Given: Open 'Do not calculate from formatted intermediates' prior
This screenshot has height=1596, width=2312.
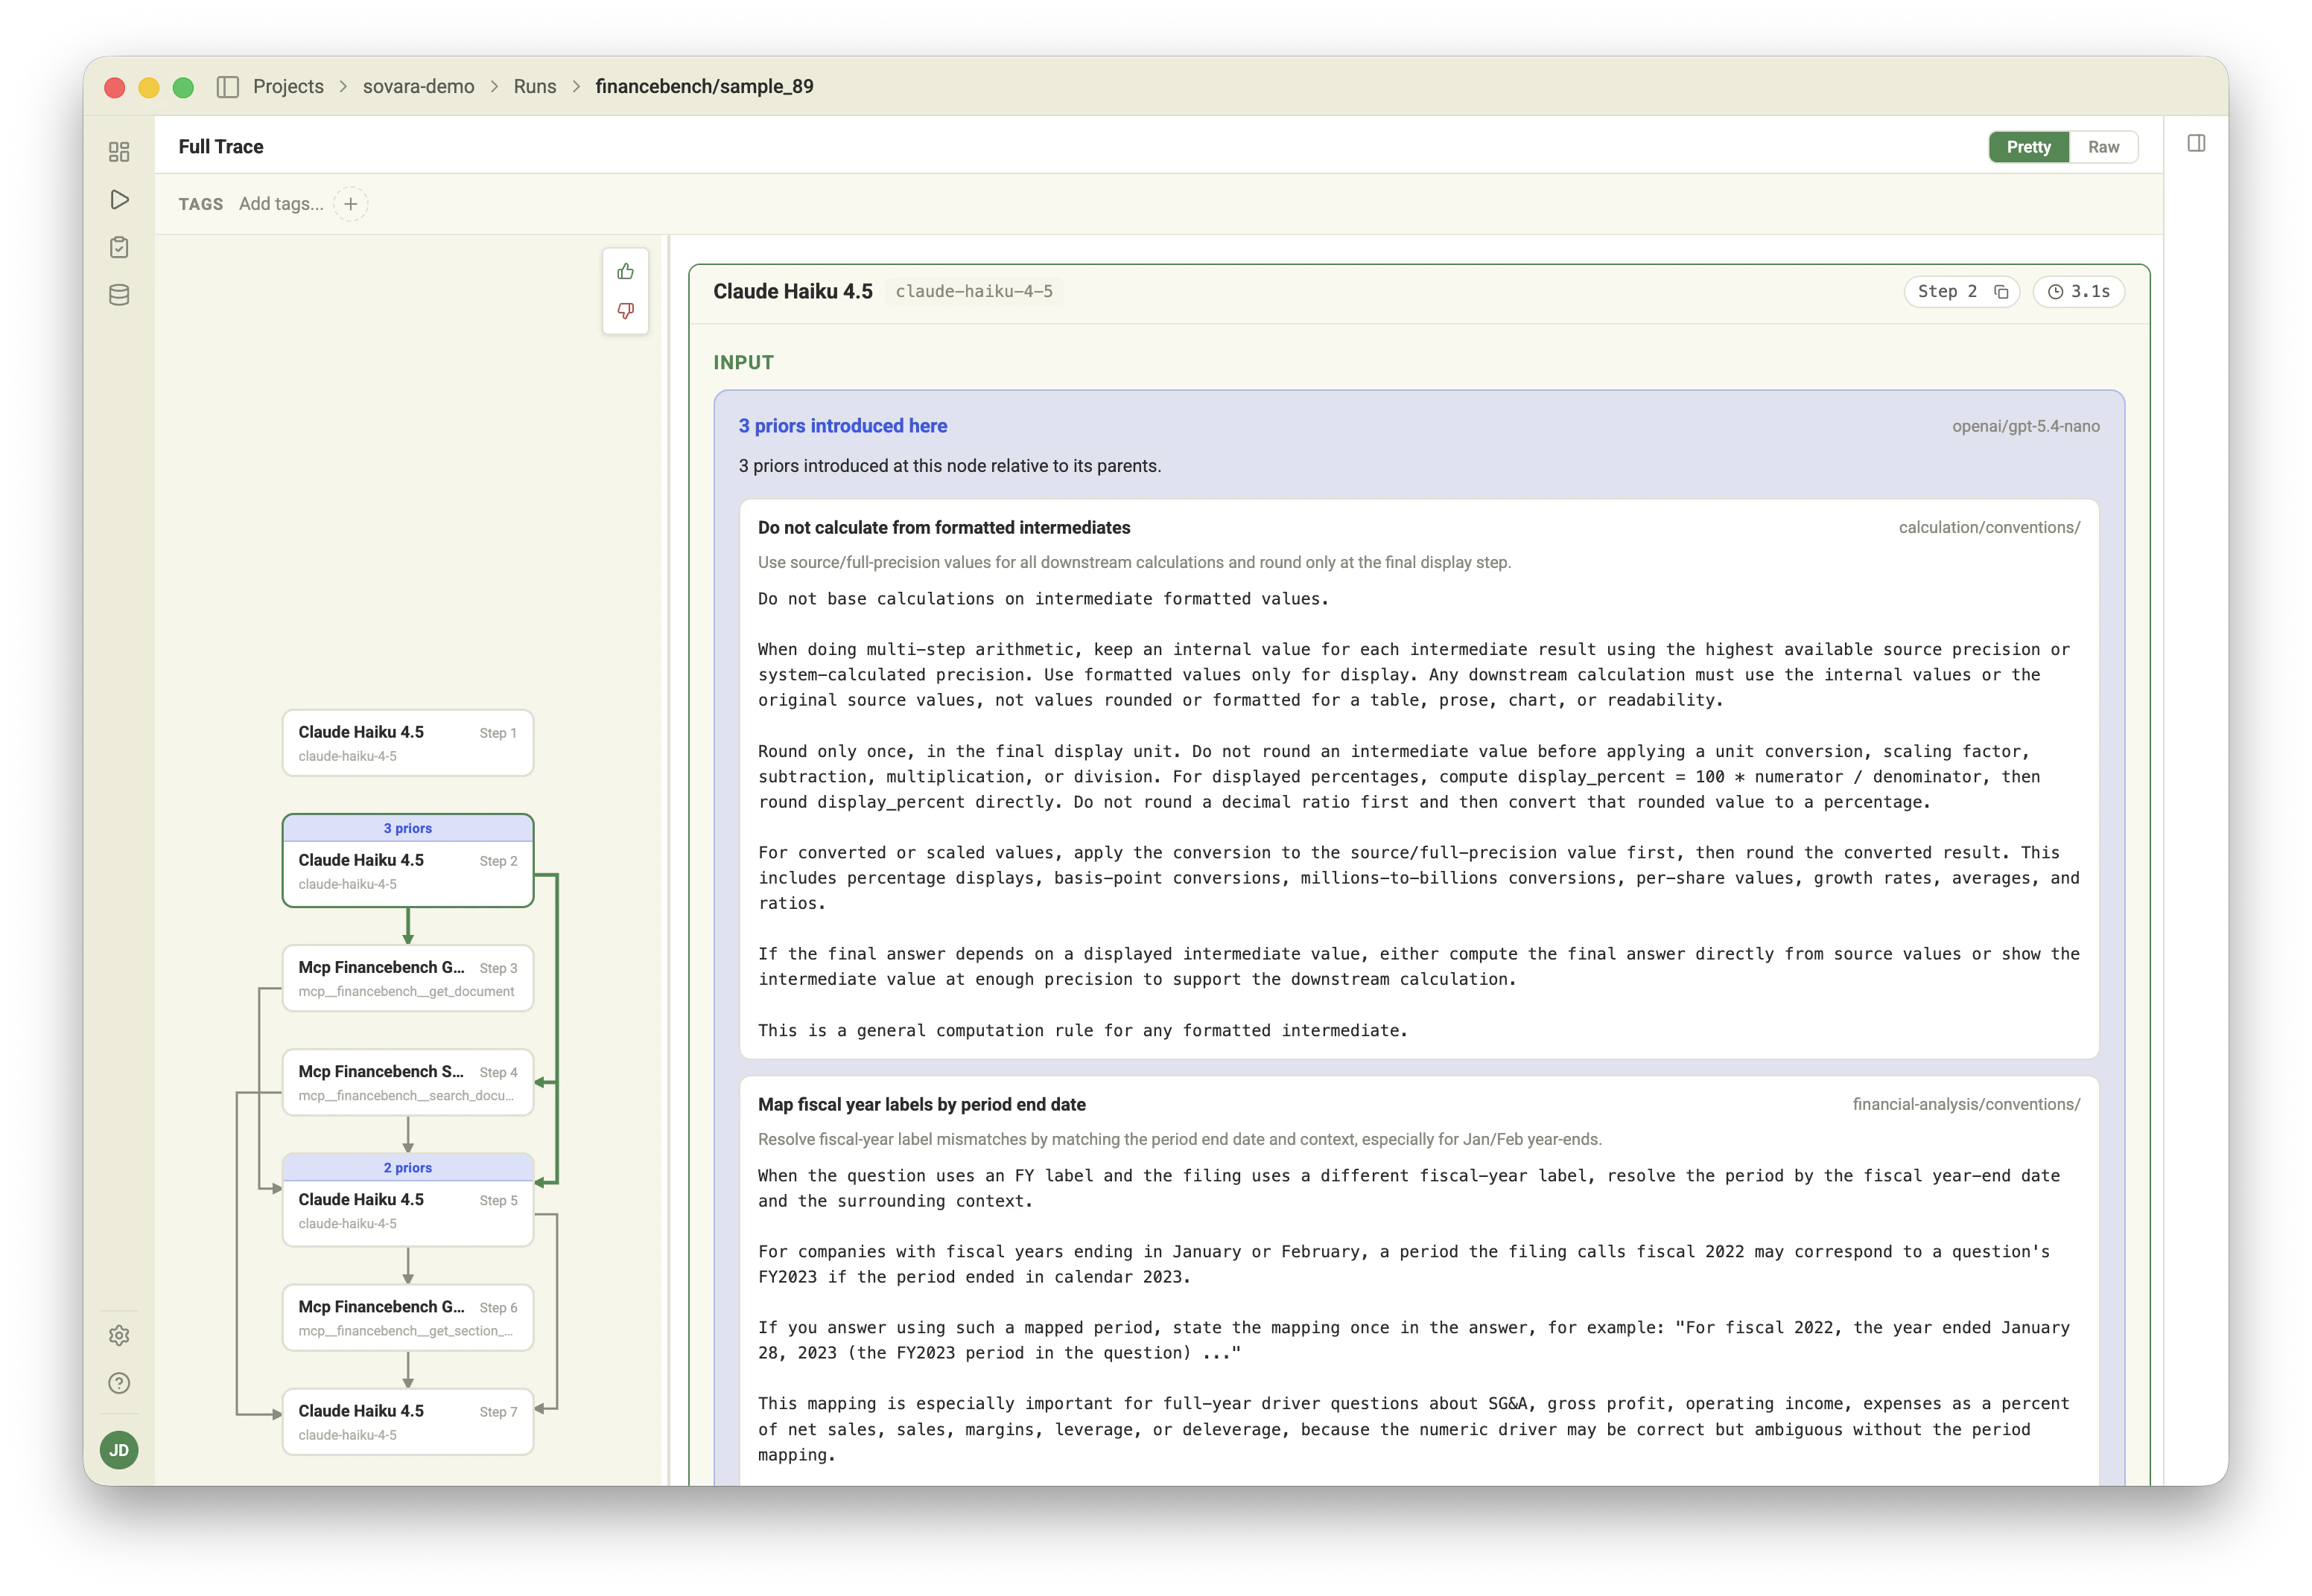Looking at the screenshot, I should (944, 528).
